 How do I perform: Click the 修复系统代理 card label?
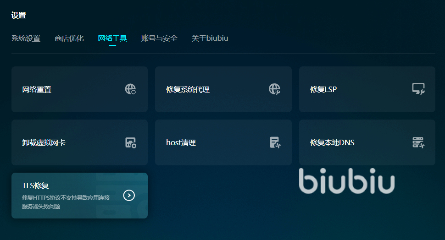(x=188, y=89)
